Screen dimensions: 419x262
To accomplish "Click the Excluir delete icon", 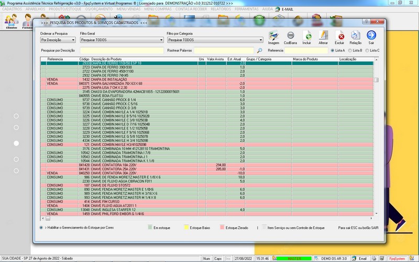I will click(x=339, y=36).
